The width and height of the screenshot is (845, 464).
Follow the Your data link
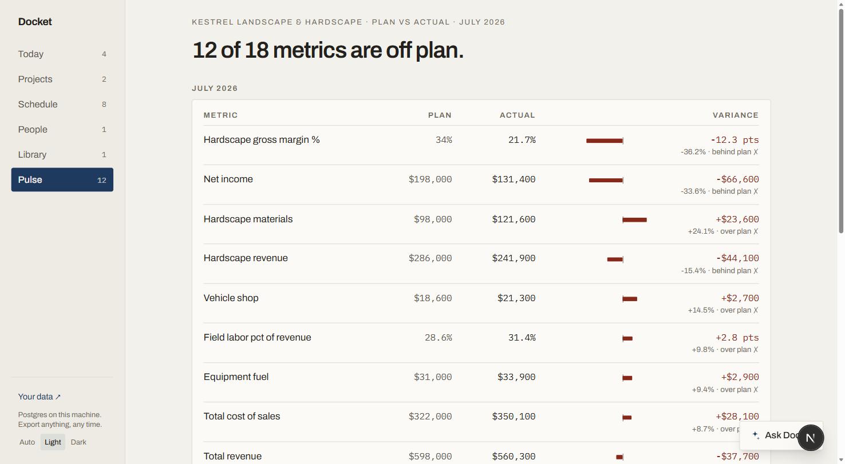click(40, 397)
